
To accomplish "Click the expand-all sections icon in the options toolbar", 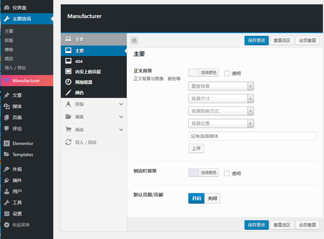I will click(x=135, y=40).
